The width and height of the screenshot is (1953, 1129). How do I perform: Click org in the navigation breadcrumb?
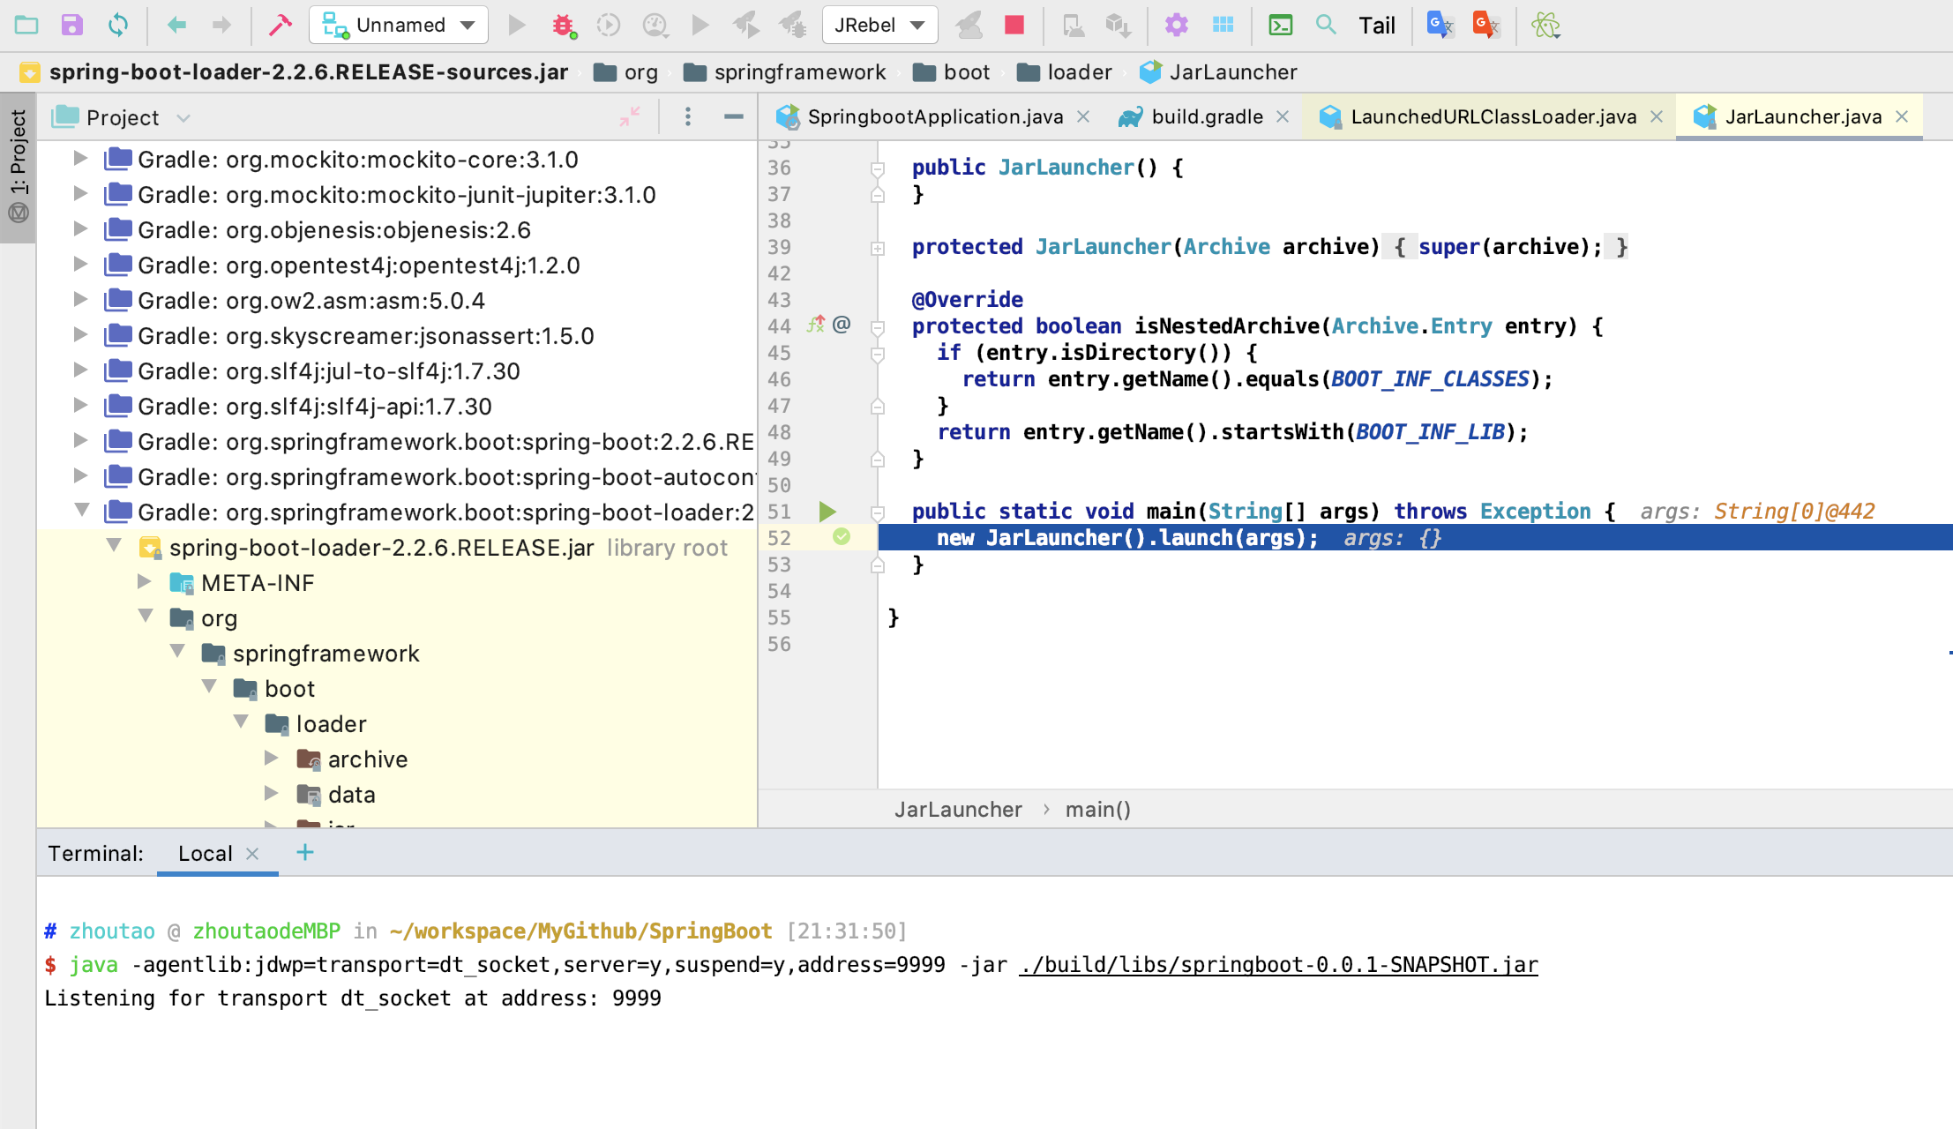click(626, 72)
